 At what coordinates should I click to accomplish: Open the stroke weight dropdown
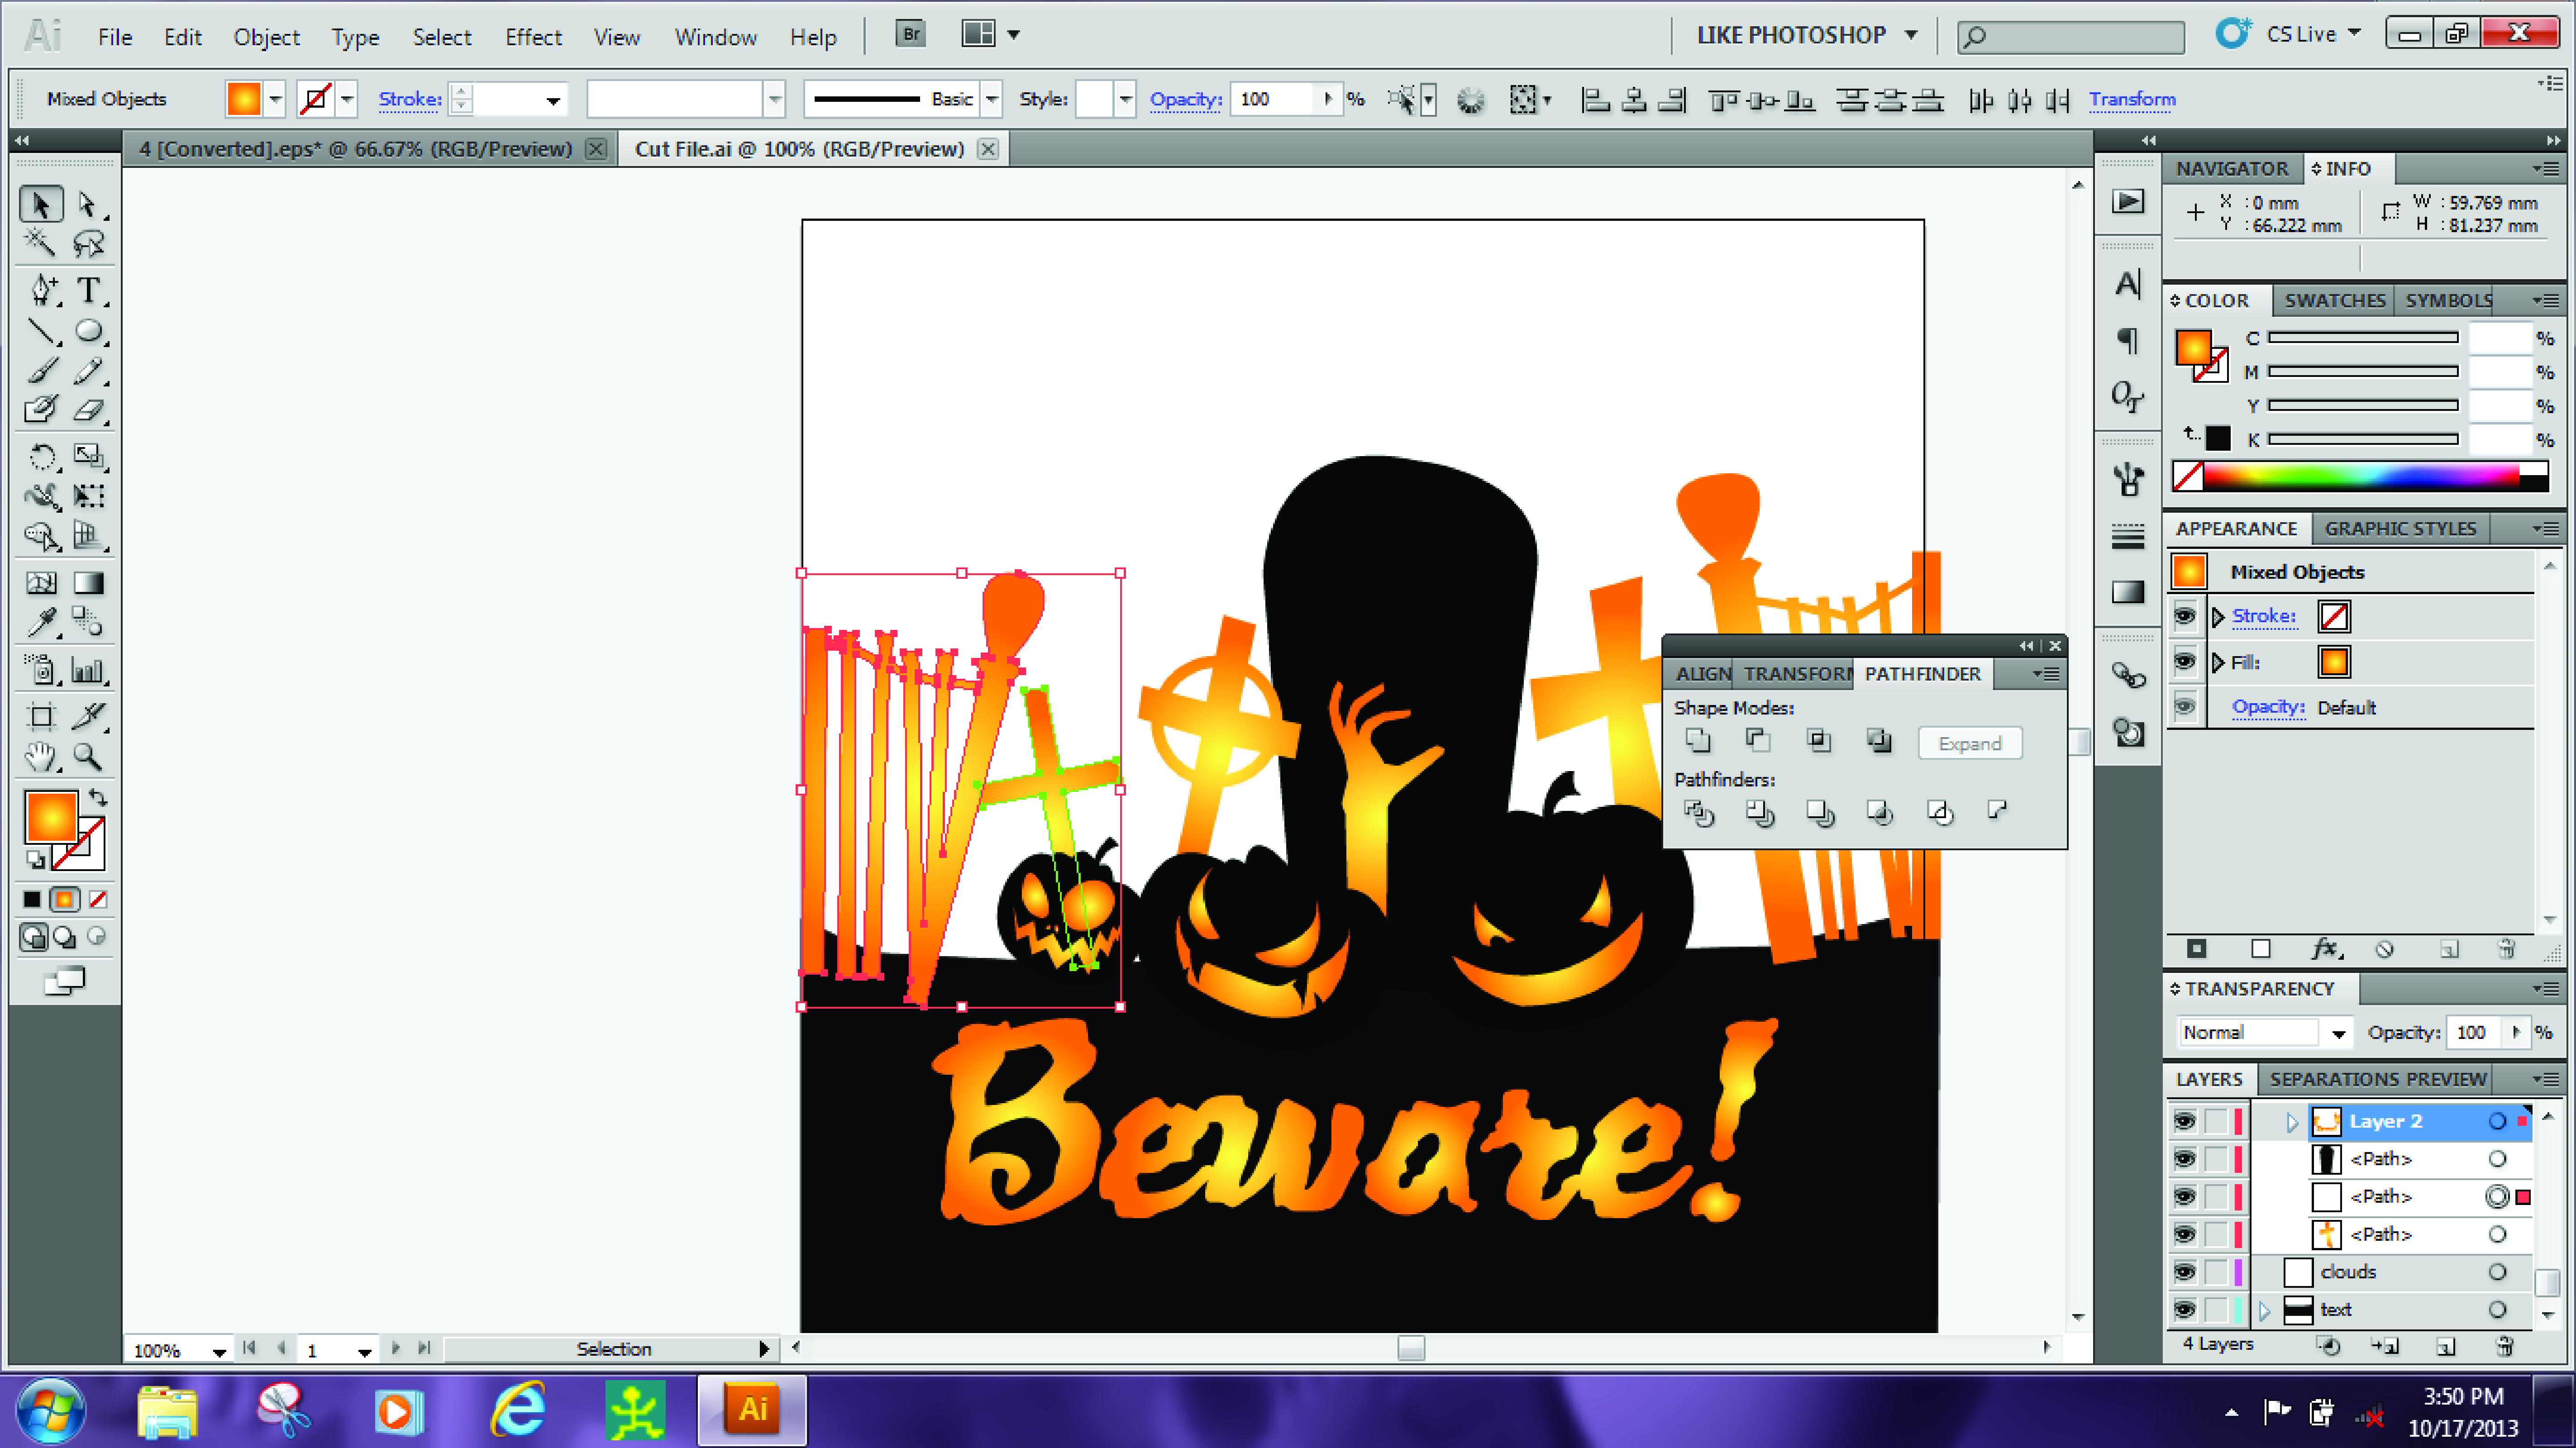[x=552, y=100]
